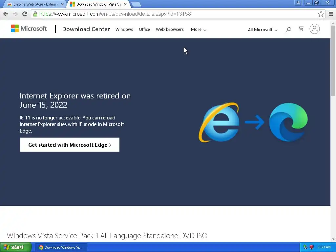Click the 2:53 AM system clock

pos(324,247)
